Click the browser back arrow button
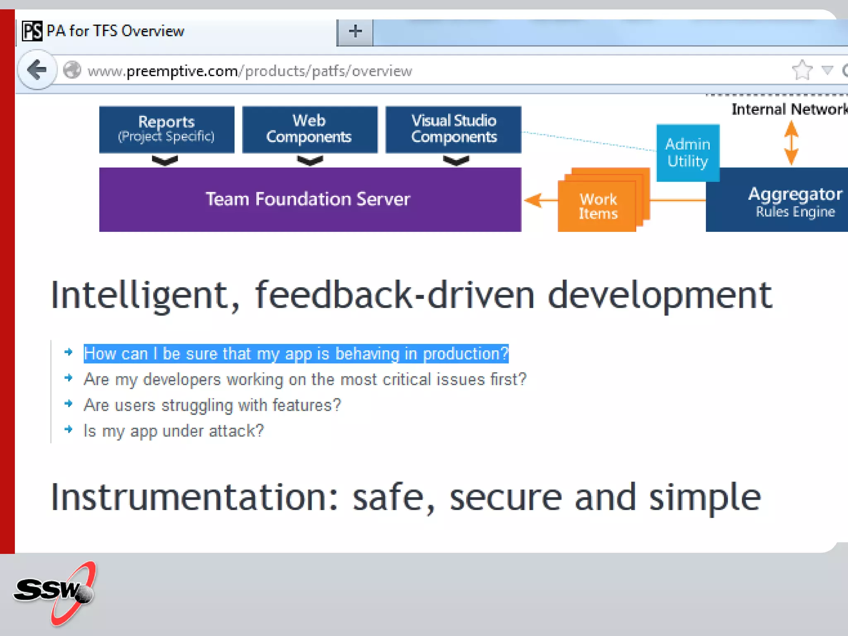Screen dimensions: 848x636 [37, 70]
